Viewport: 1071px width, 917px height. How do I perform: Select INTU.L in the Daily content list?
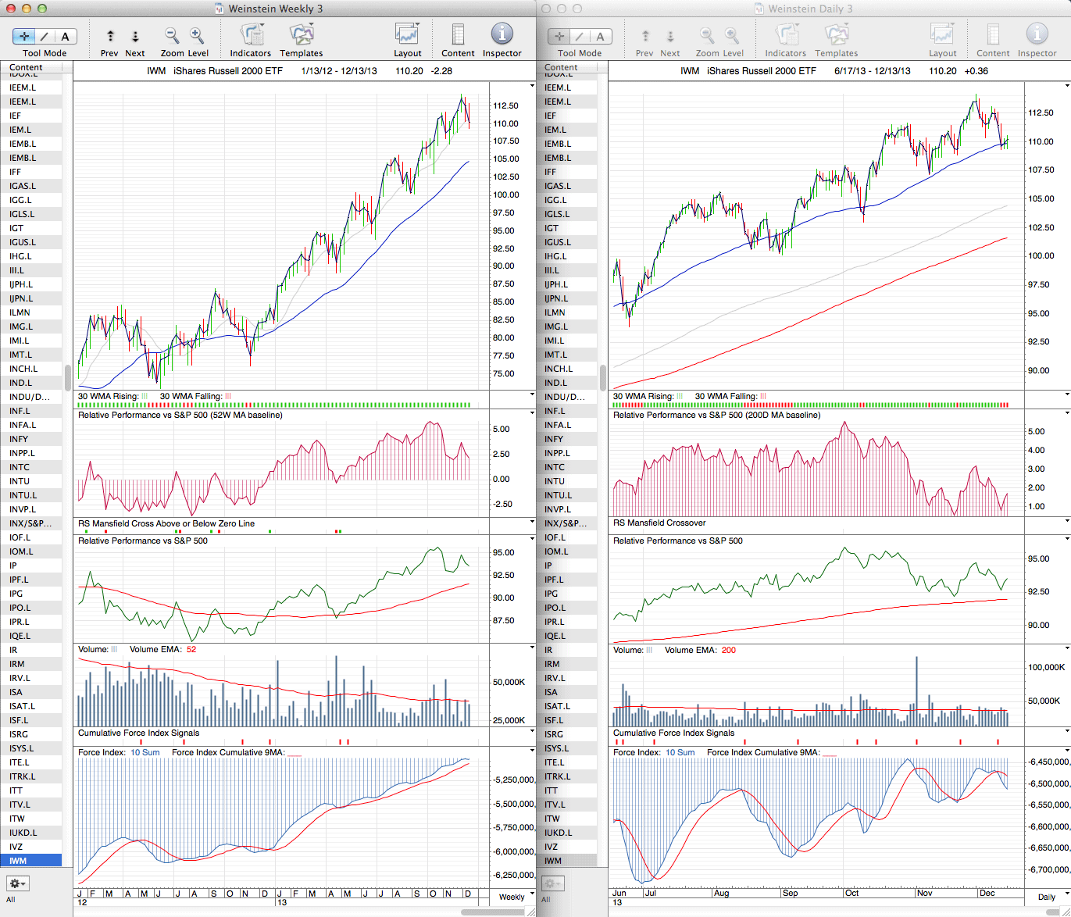tap(566, 494)
